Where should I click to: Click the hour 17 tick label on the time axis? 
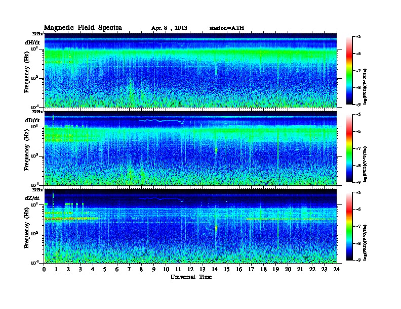[251, 270]
